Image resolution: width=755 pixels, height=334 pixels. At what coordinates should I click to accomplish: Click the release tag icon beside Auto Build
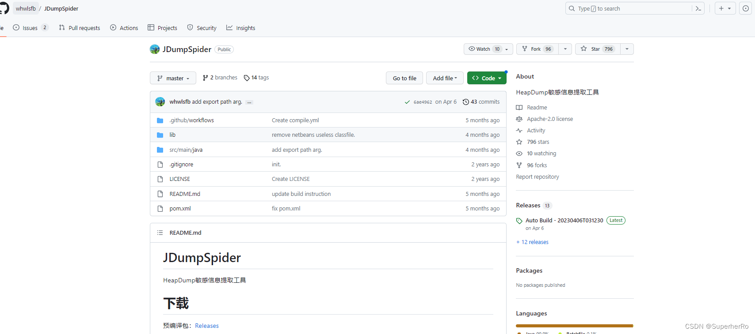pyautogui.click(x=519, y=221)
